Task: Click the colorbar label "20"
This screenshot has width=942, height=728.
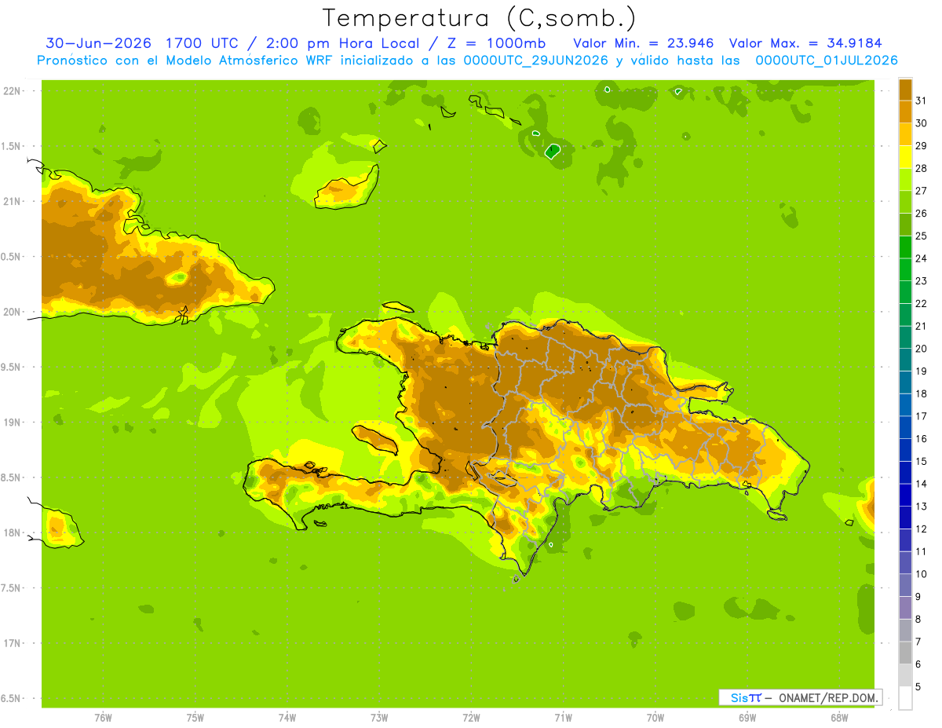Action: (x=922, y=349)
